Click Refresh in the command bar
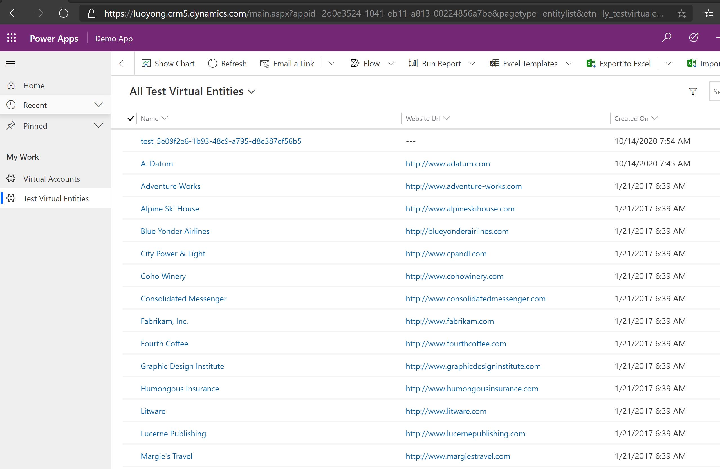This screenshot has height=469, width=720. [x=227, y=64]
